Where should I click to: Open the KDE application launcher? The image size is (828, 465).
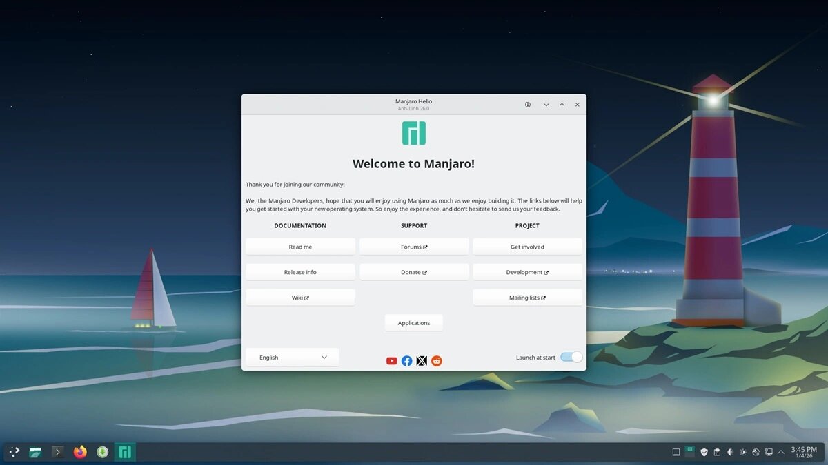click(x=14, y=452)
